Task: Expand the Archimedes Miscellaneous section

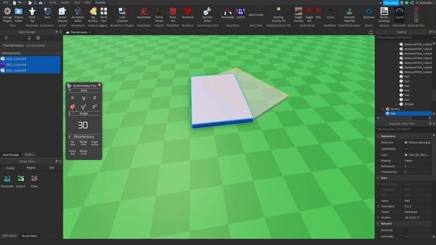Action: click(x=69, y=136)
